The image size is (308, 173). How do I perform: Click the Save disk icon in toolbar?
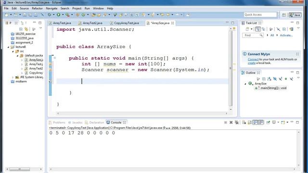[25, 15]
